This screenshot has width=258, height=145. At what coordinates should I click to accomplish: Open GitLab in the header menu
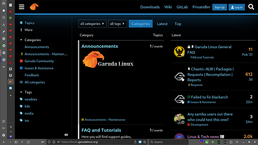click(182, 7)
